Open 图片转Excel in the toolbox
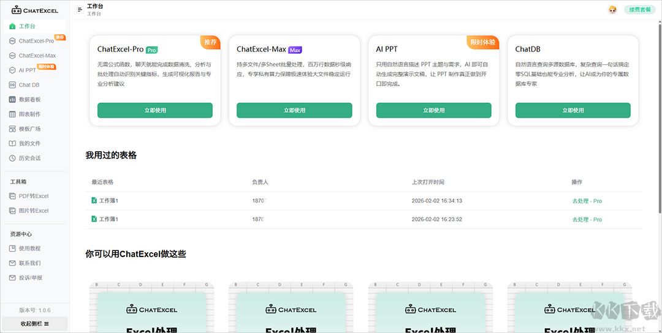 34,211
